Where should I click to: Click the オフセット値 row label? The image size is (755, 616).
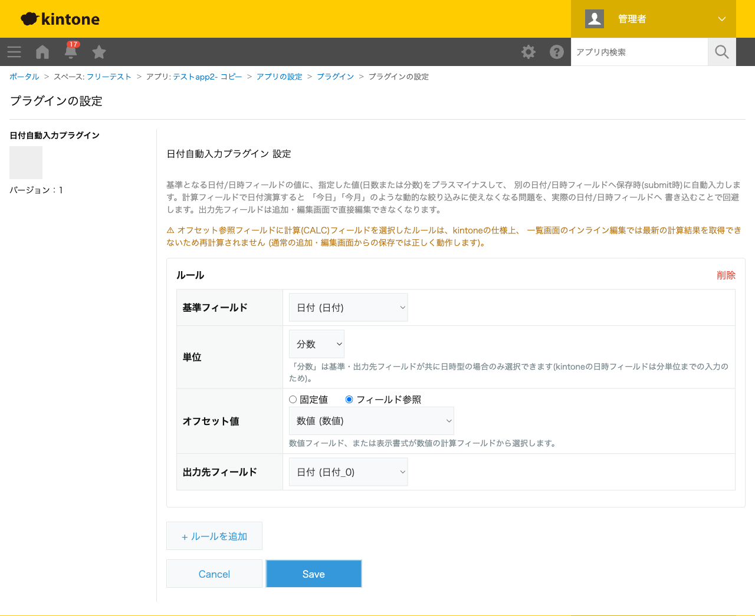[x=211, y=421]
